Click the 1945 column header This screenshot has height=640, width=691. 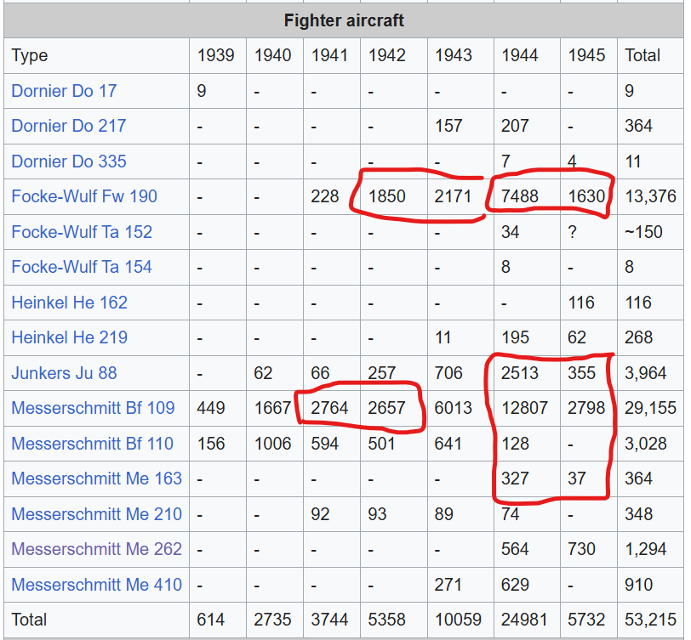589,55
